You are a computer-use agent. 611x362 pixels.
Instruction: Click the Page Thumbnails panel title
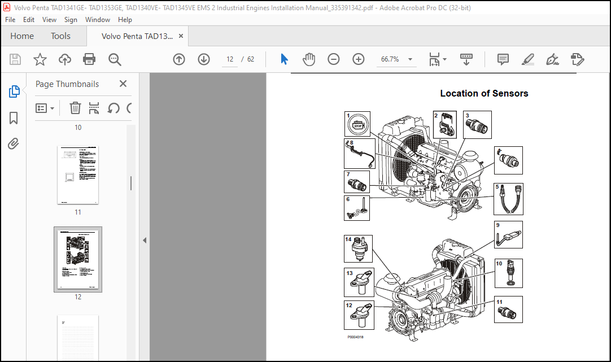tap(67, 84)
